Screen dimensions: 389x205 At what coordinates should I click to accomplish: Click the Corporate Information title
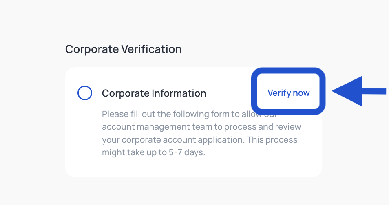(x=154, y=93)
